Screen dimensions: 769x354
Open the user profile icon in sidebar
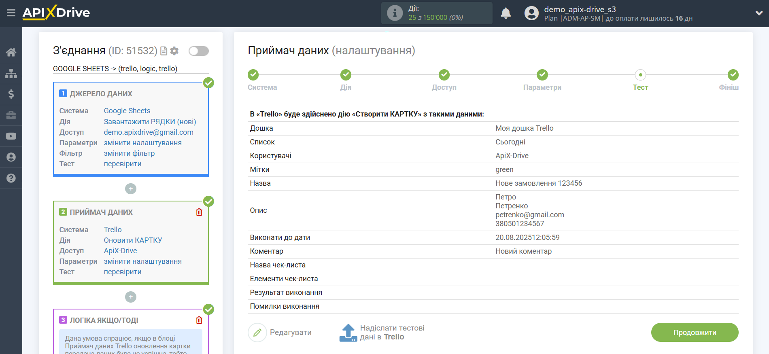click(x=11, y=157)
